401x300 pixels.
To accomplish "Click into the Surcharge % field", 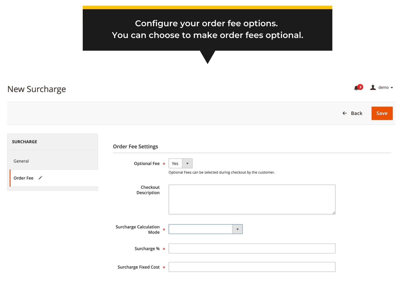I will 252,248.
